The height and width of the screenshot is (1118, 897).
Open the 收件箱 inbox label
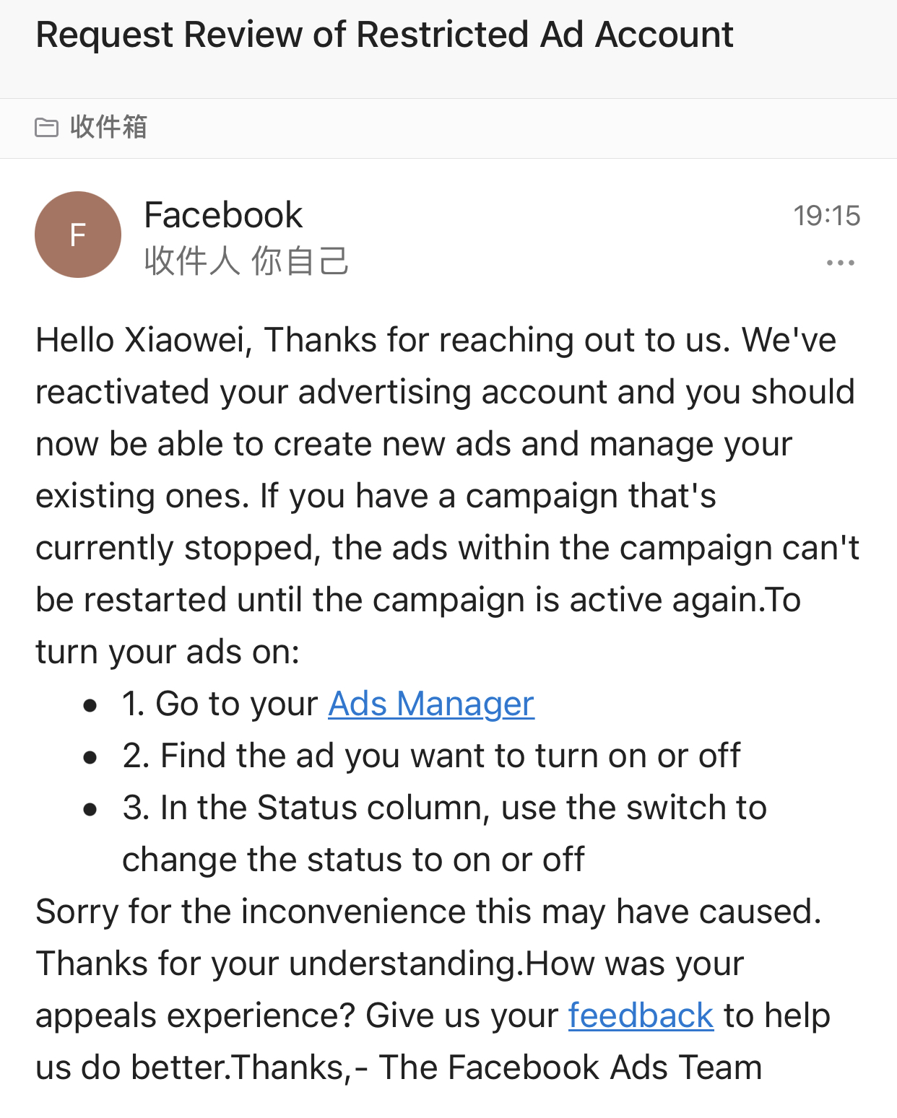[108, 127]
